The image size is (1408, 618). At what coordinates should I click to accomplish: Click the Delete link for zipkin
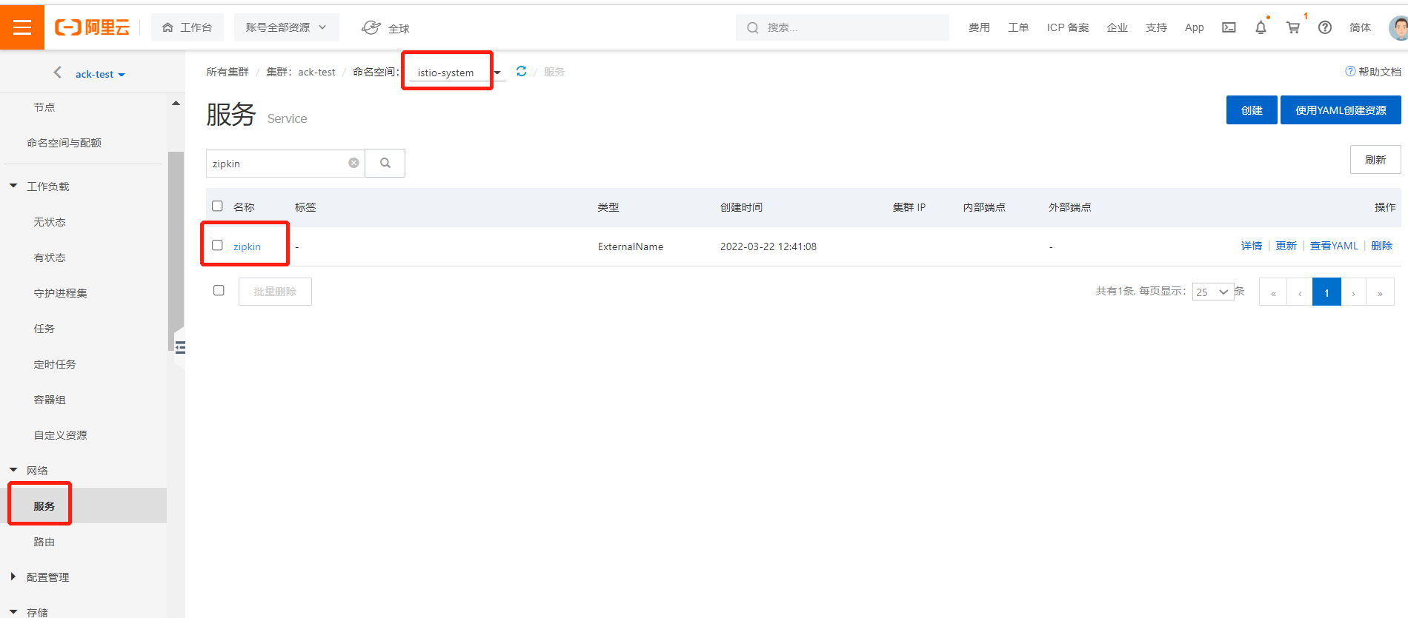click(x=1381, y=246)
